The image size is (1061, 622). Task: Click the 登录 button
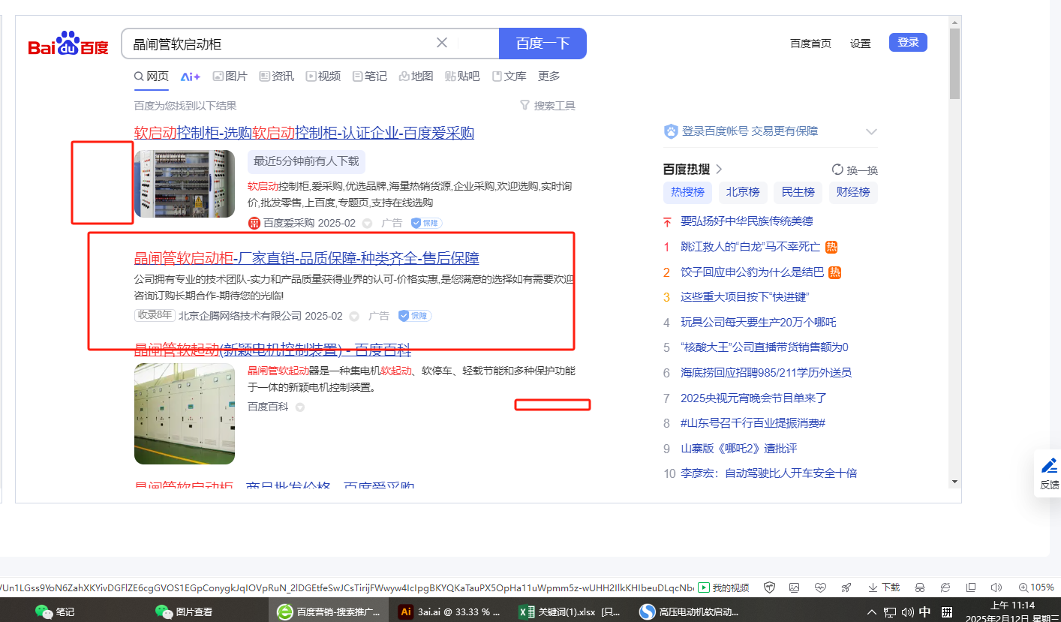(908, 43)
